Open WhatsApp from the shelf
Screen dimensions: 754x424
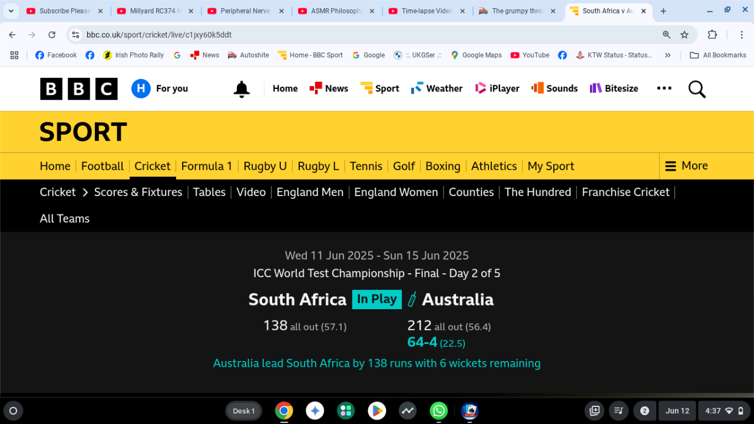(438, 410)
